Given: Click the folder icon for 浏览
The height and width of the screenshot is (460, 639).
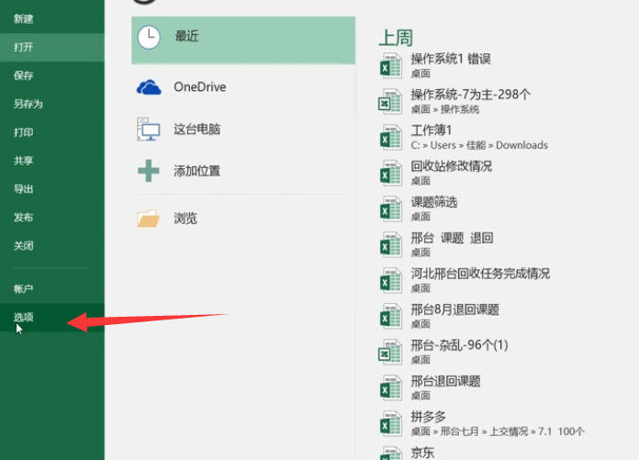Looking at the screenshot, I should (149, 219).
